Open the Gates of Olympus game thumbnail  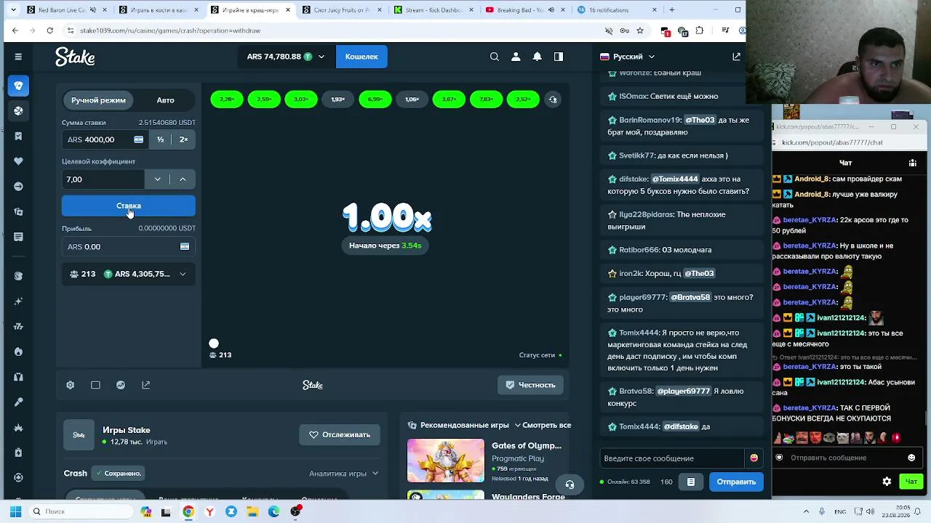click(x=446, y=461)
